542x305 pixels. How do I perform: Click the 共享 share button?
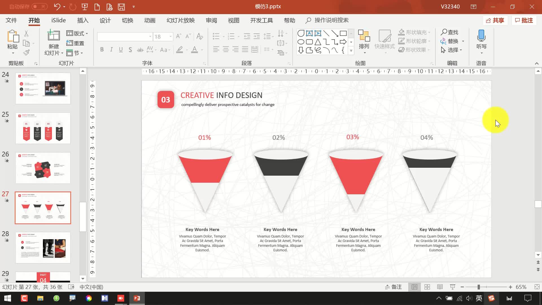[x=495, y=20]
